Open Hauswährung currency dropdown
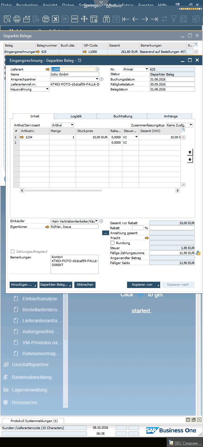 tap(47, 89)
